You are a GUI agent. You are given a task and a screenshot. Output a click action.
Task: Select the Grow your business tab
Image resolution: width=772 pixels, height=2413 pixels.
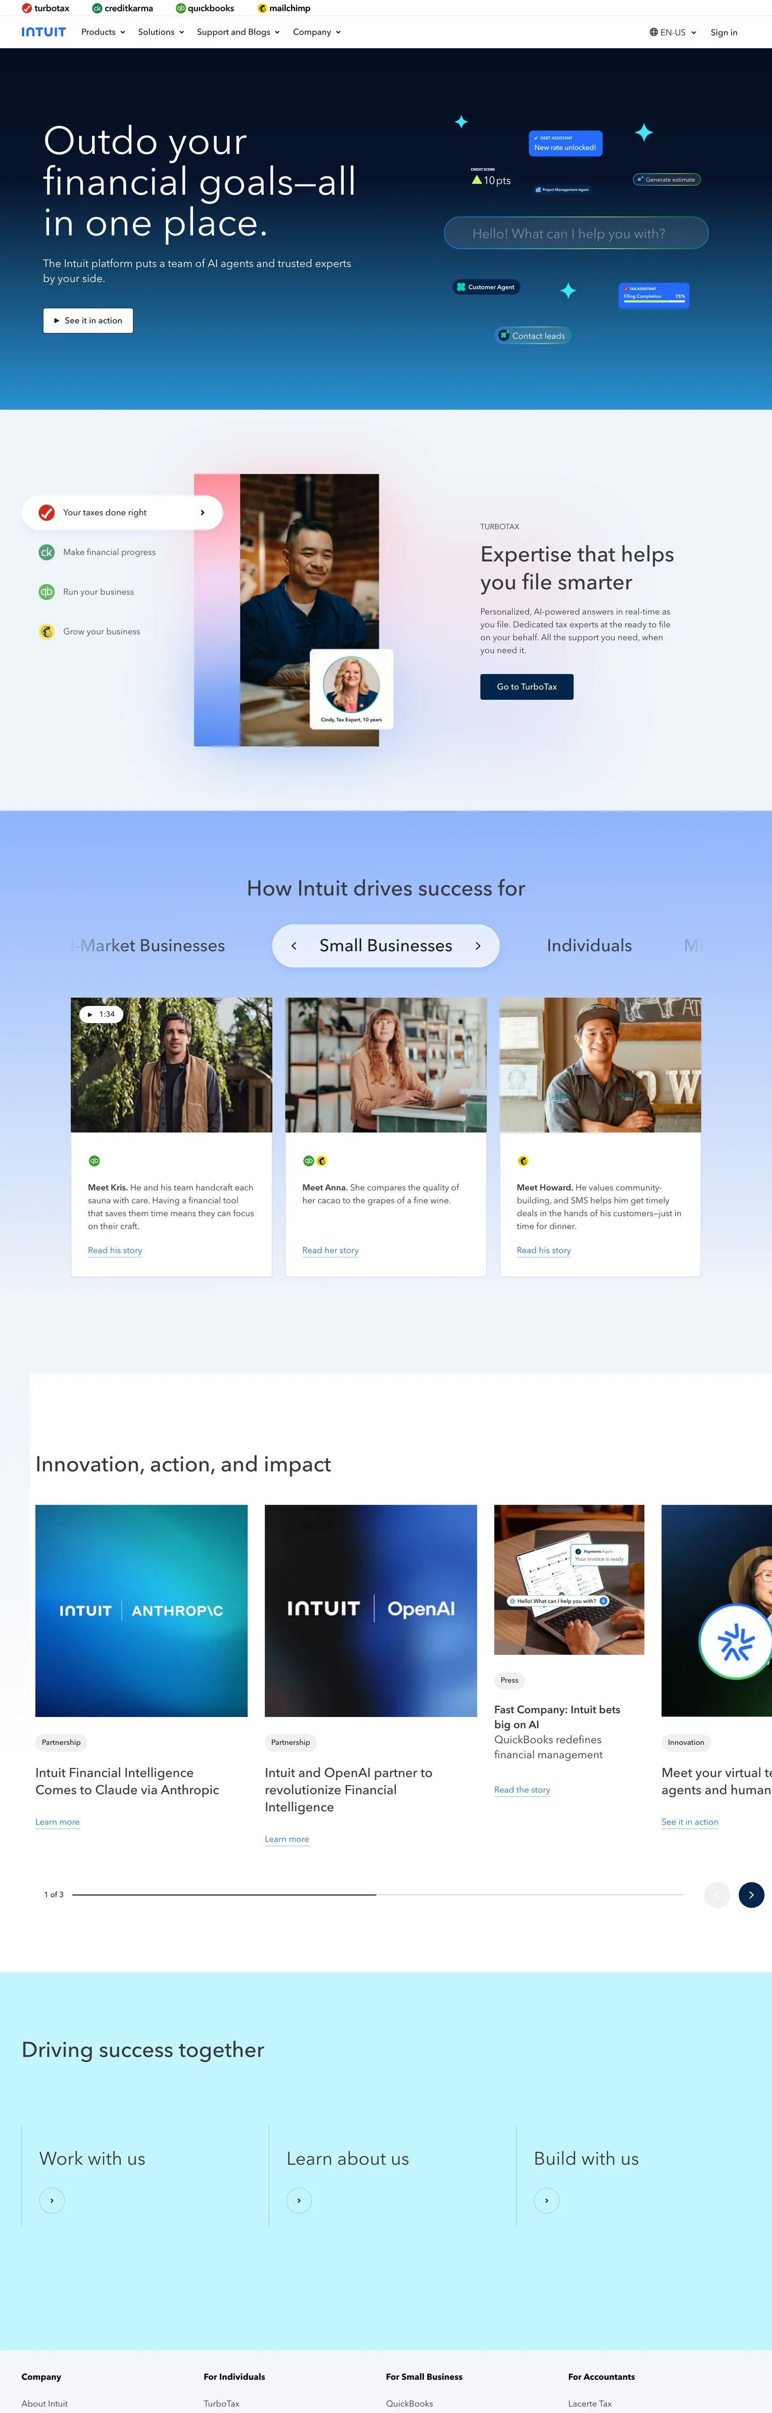(90, 631)
